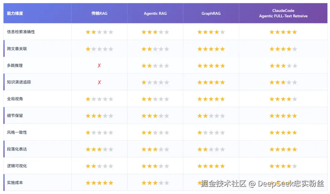The height and width of the screenshot is (194, 330).
Task: Click the Agentic RAG column header
Action: 155,13
